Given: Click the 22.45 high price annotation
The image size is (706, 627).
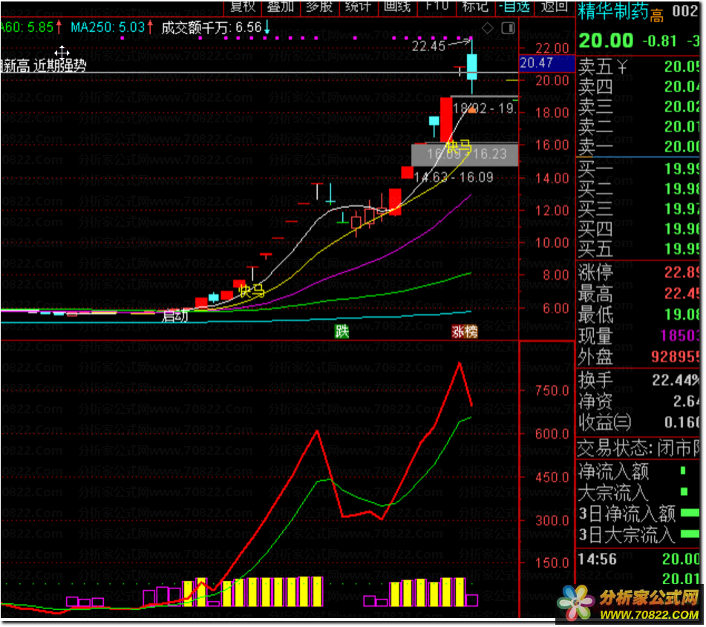Looking at the screenshot, I should tap(428, 45).
